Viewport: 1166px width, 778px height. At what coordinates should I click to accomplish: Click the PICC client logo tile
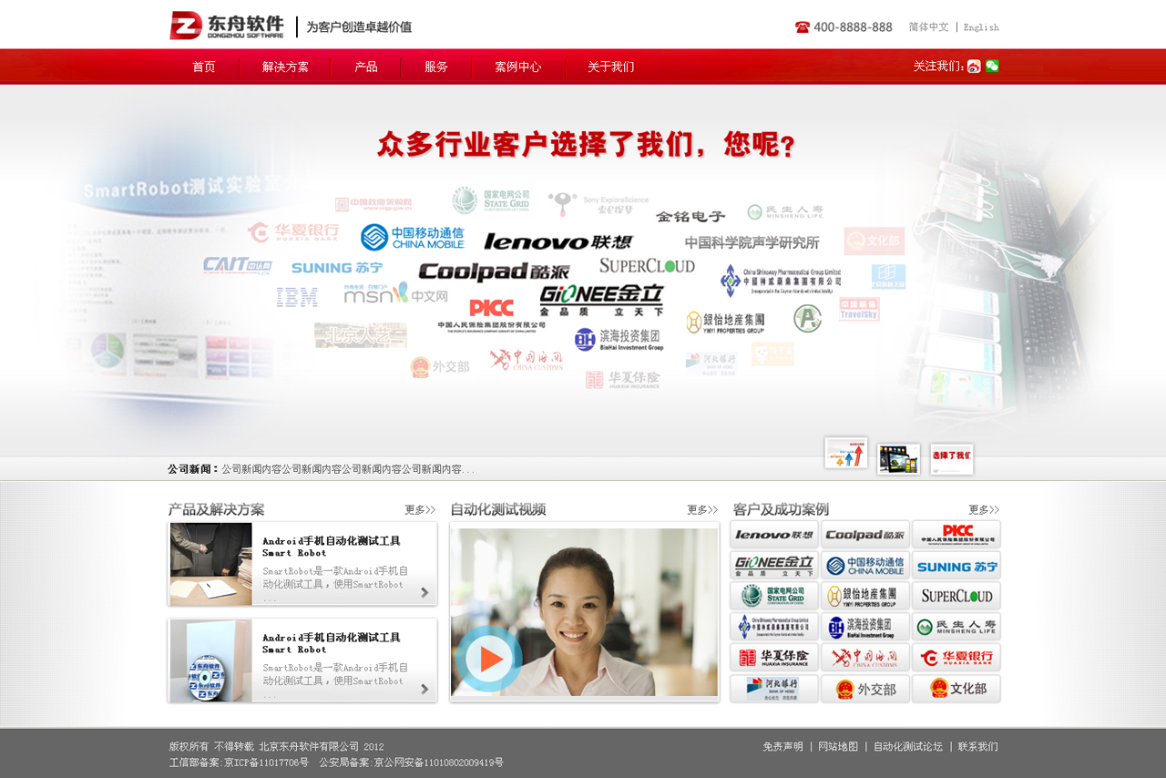(956, 535)
